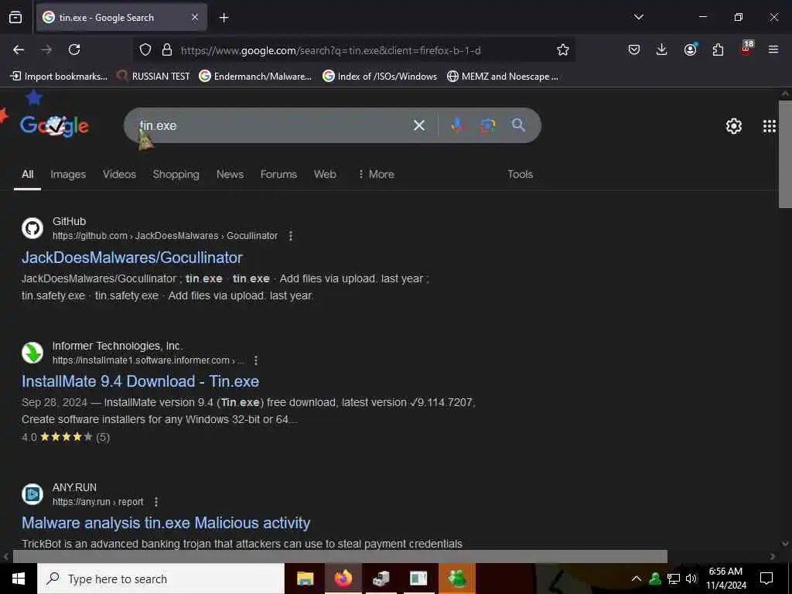This screenshot has height=594, width=792.
Task: Switch to the Videos tab
Action: click(120, 174)
